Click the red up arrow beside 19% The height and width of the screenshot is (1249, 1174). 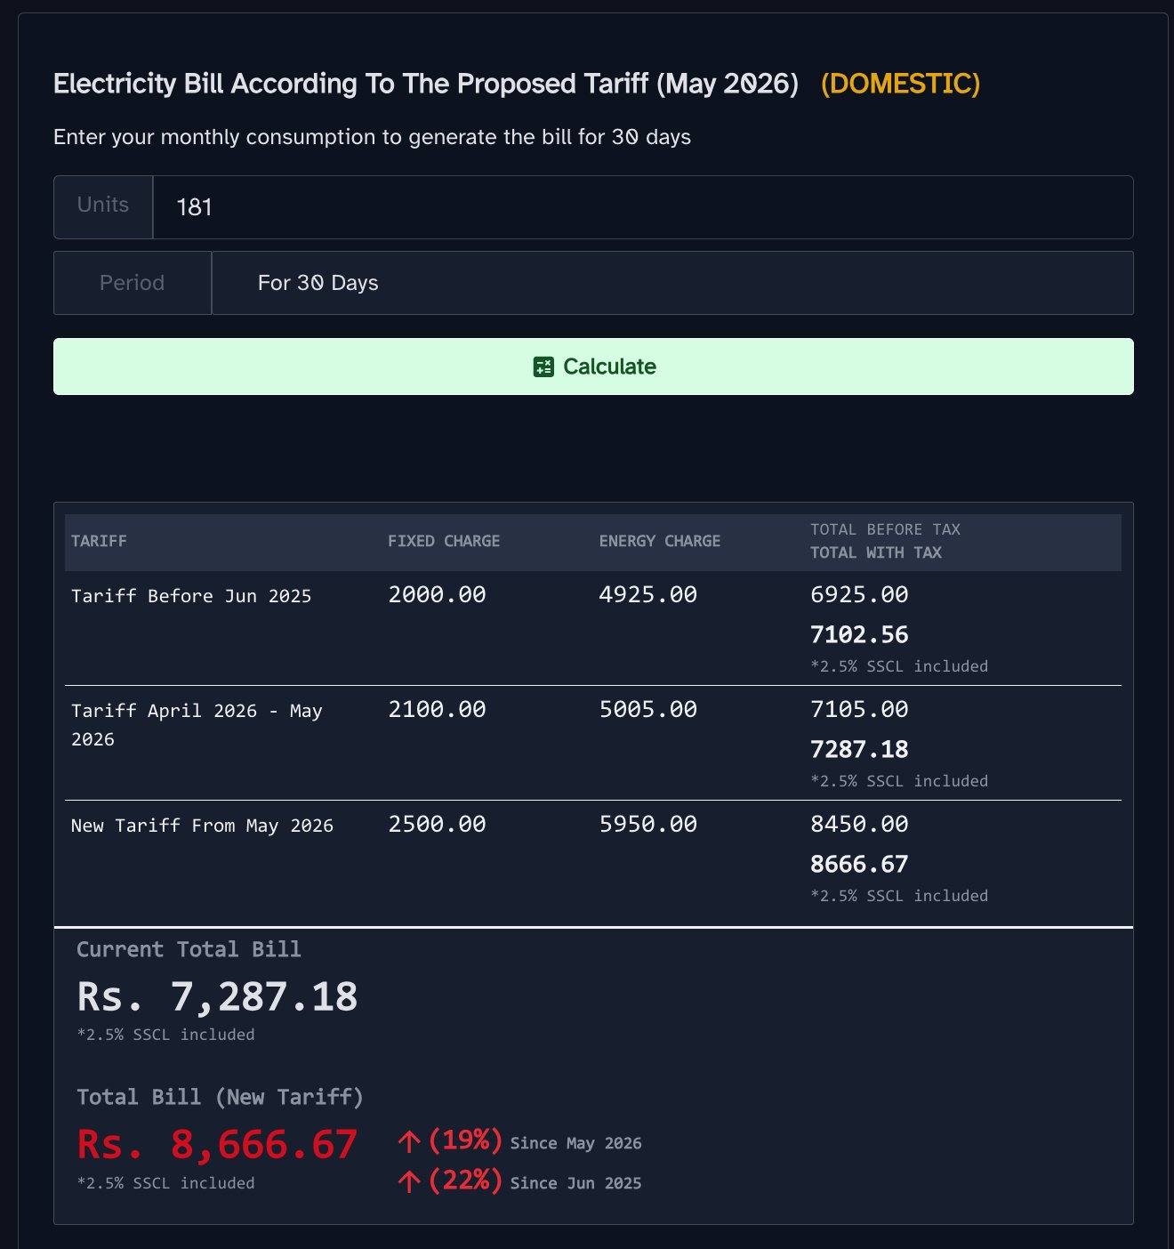coord(409,1141)
